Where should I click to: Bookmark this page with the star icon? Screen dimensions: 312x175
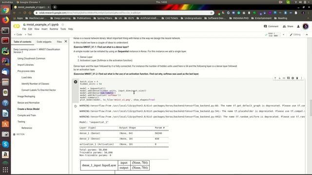click(x=211, y=13)
